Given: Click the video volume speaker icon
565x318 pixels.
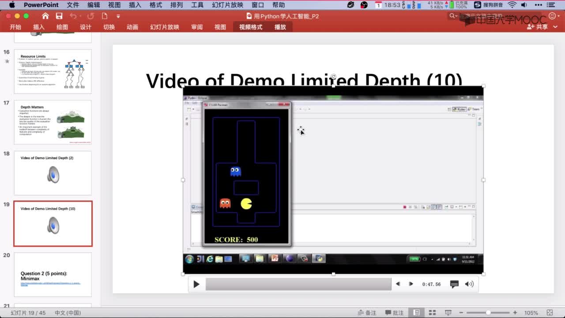Looking at the screenshot, I should pyautogui.click(x=469, y=284).
